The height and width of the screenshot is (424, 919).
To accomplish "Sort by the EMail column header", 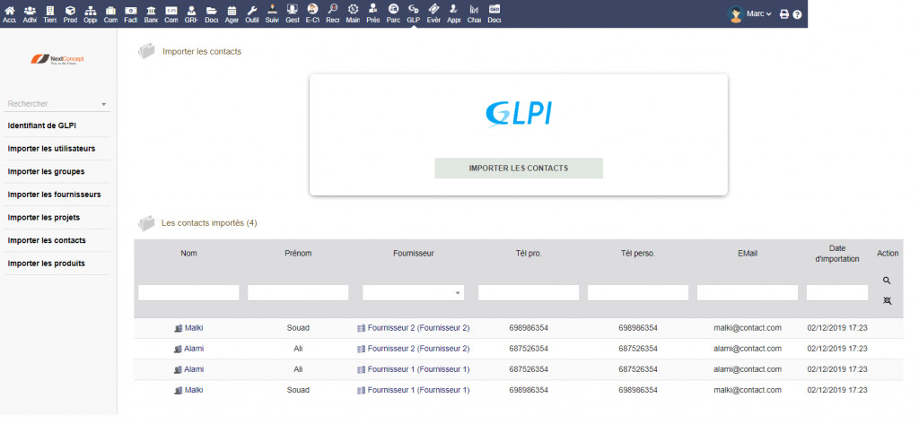I will click(x=748, y=254).
